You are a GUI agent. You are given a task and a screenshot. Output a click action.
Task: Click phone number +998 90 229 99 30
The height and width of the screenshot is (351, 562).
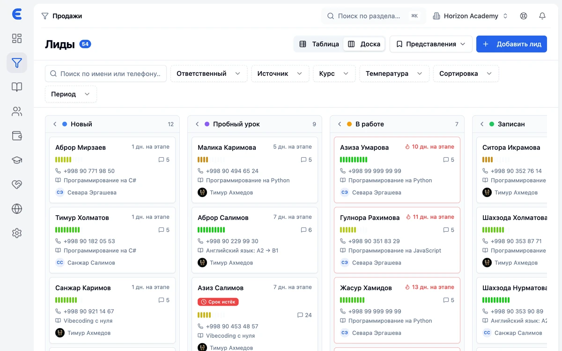tap(232, 241)
